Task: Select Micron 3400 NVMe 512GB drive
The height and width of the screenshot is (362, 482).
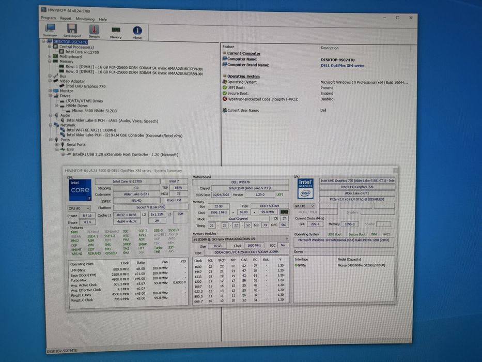Action: pyautogui.click(x=95, y=111)
